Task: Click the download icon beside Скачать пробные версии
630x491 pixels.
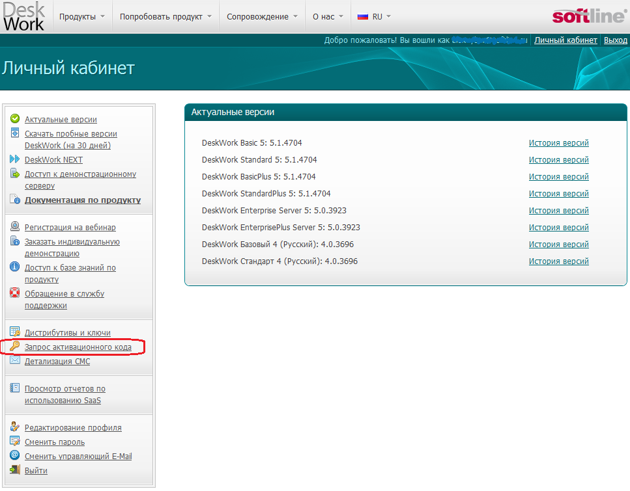Action: click(x=15, y=133)
